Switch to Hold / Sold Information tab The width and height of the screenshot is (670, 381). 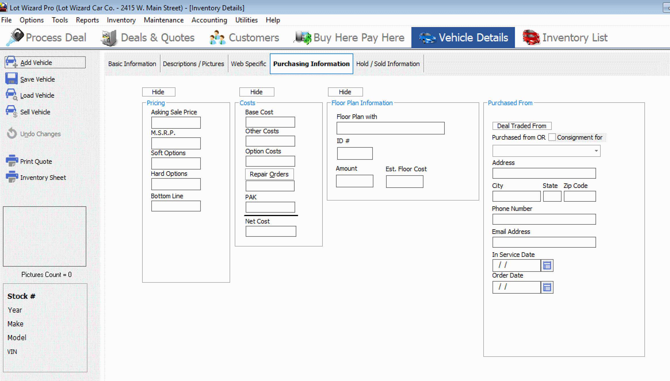pyautogui.click(x=388, y=64)
